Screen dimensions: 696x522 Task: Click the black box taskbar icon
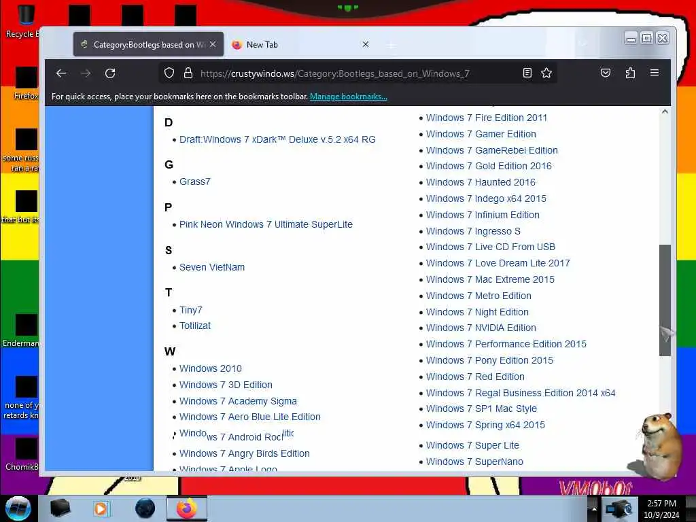(x=60, y=508)
